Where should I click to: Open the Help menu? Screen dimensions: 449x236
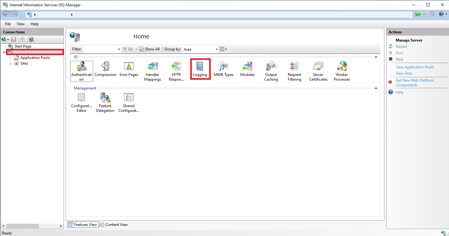tap(34, 24)
